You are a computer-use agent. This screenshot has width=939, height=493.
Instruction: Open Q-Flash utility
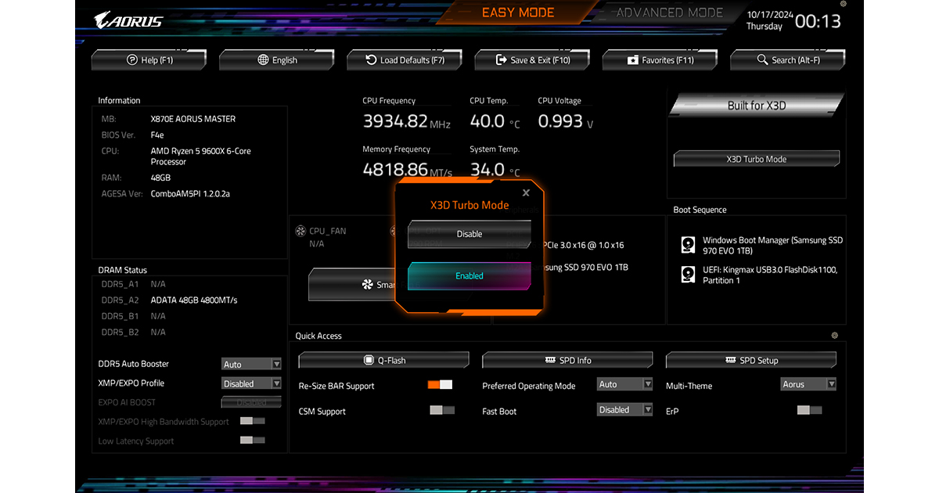(x=383, y=360)
